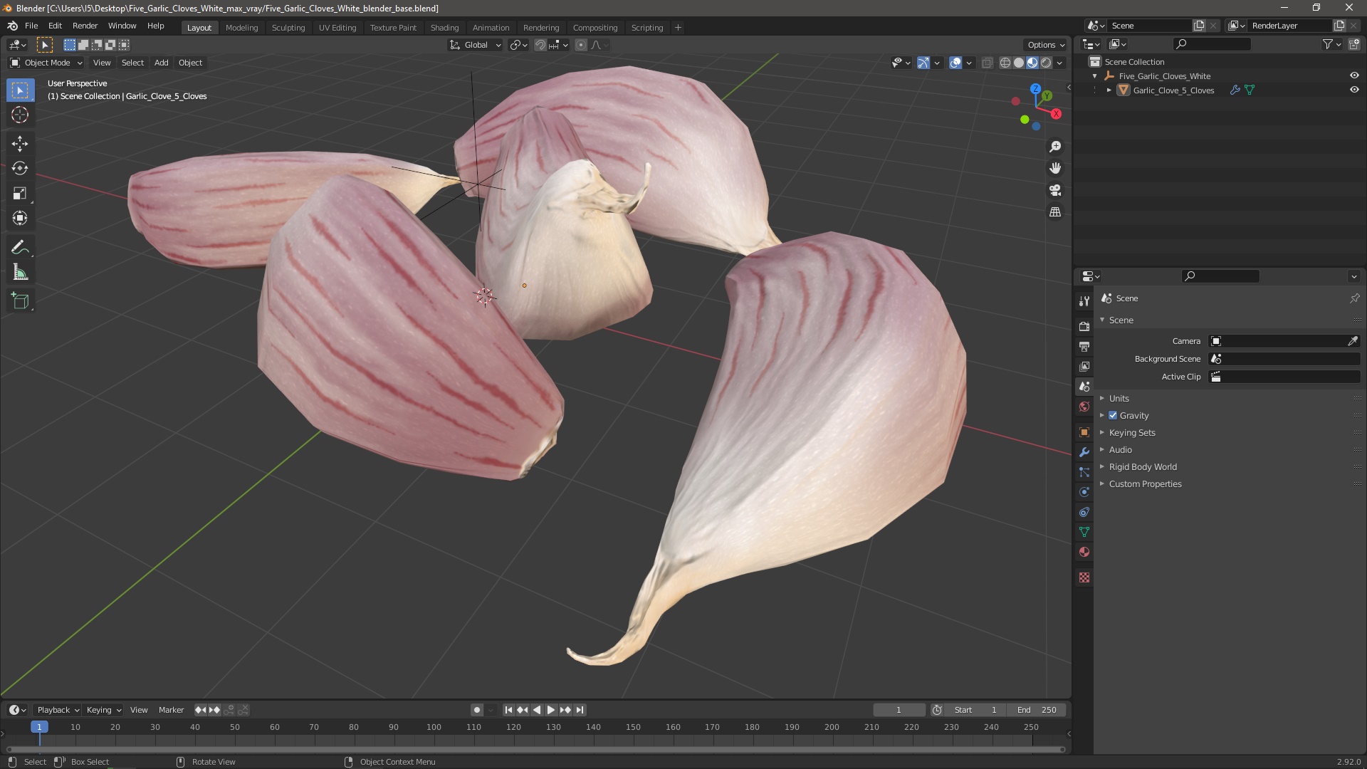Activate the Annotate pencil tool
Image resolution: width=1367 pixels, height=769 pixels.
[20, 248]
